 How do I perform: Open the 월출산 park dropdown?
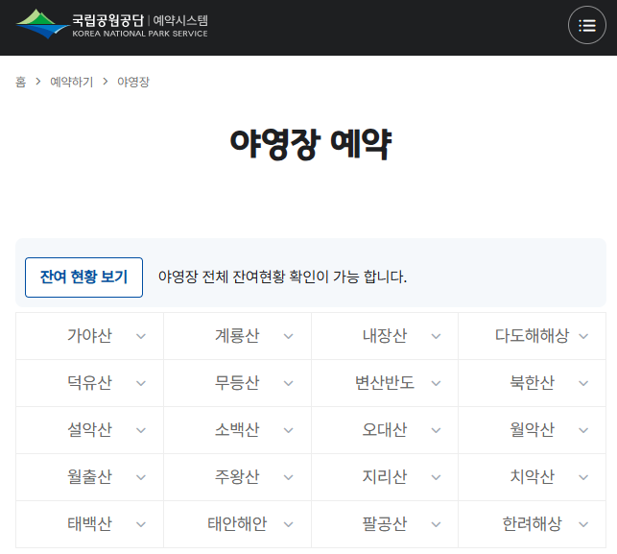(x=89, y=477)
